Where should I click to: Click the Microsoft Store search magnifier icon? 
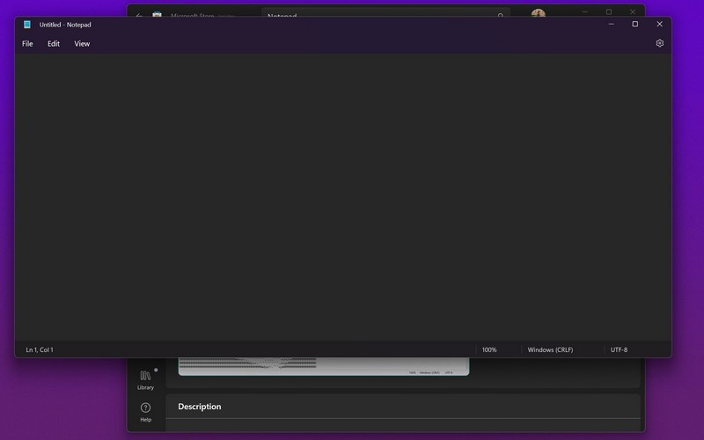(500, 14)
